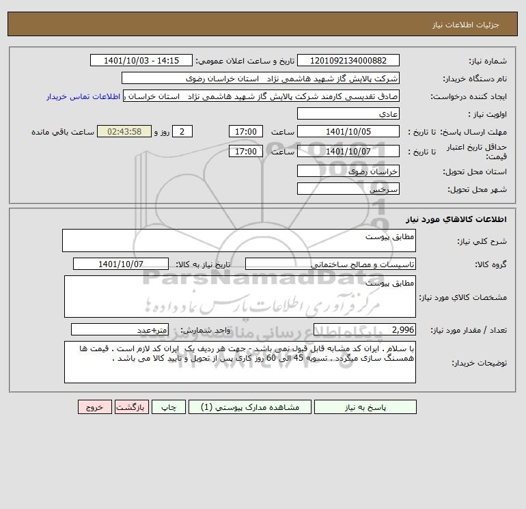Click the توضیحات خریدار text area
526x509 pixels.
tap(240, 361)
